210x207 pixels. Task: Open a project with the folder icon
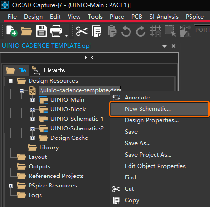pos(26,31)
